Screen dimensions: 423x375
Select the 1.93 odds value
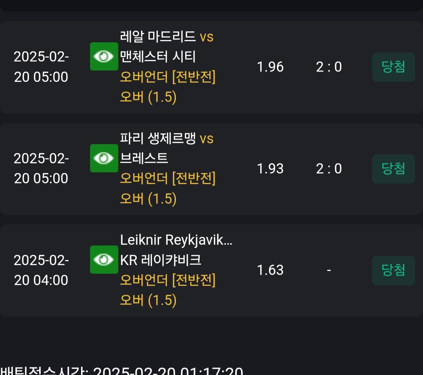click(x=270, y=169)
